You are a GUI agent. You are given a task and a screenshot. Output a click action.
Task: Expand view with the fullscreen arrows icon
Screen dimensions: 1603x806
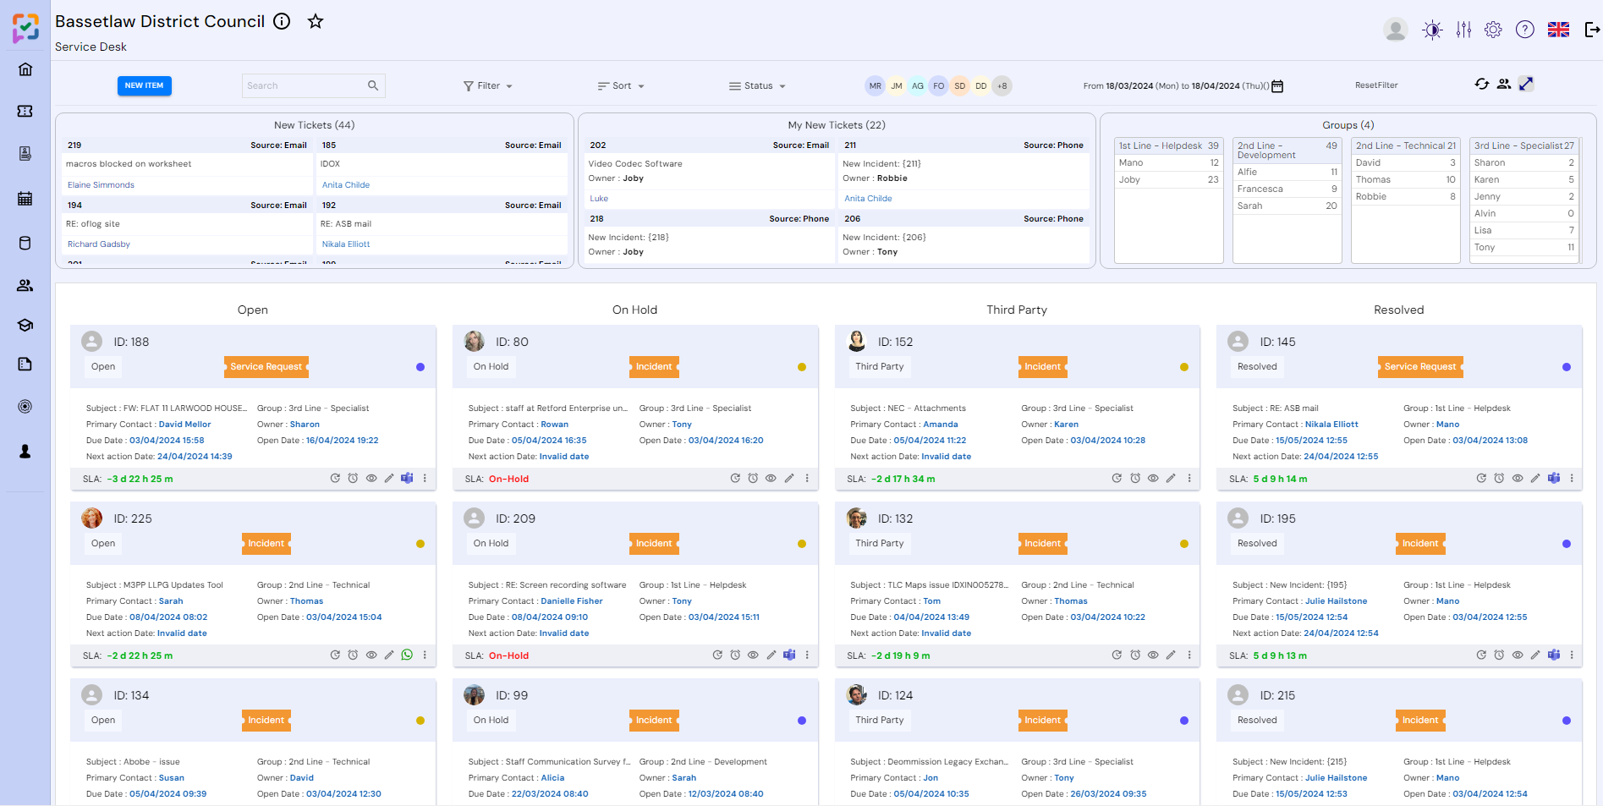[1526, 84]
